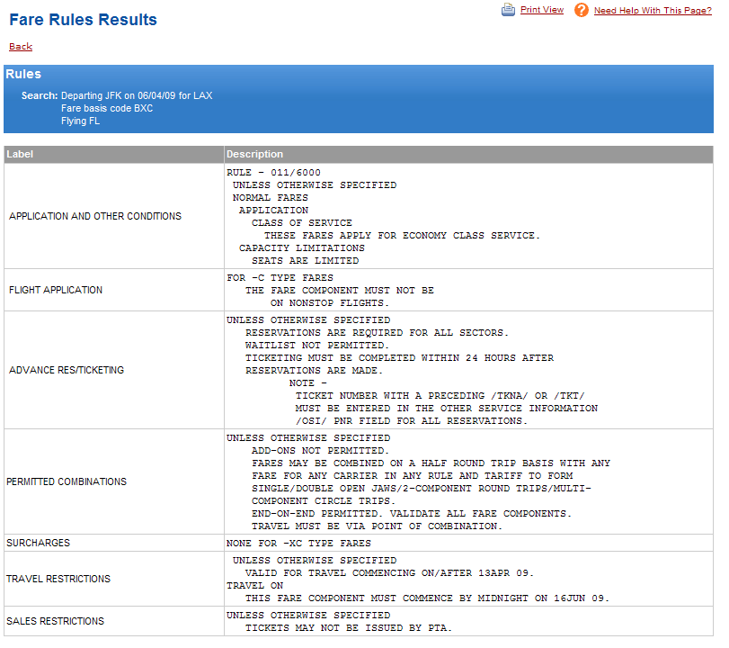729x648 pixels.
Task: Click VALID FOR TRAVEL COMMENCING ON/AFTER 13APR 09
Action: tap(389, 573)
